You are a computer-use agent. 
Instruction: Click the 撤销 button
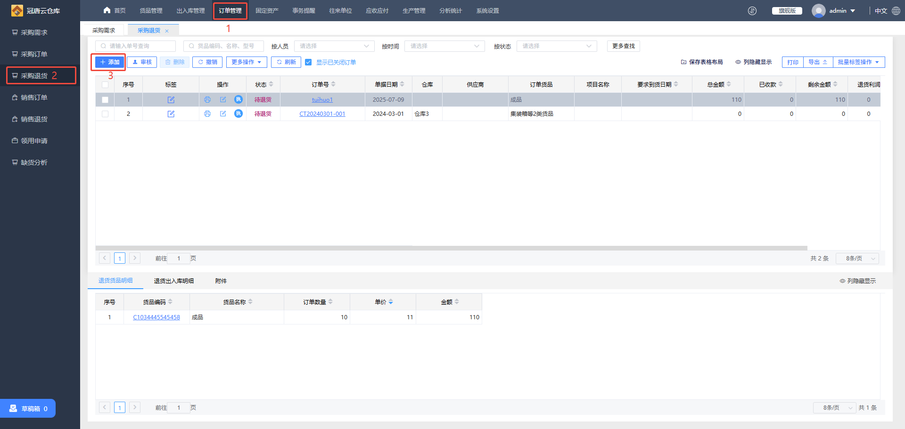207,62
